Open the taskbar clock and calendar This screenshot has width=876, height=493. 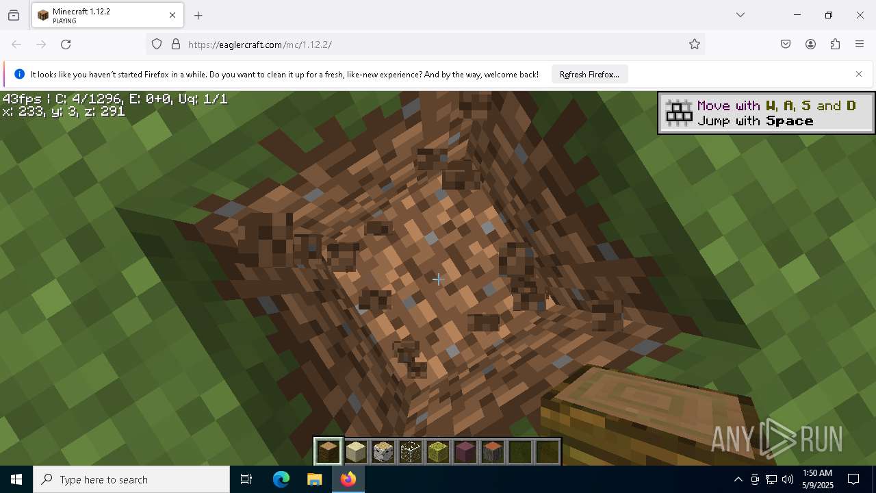[x=817, y=479]
